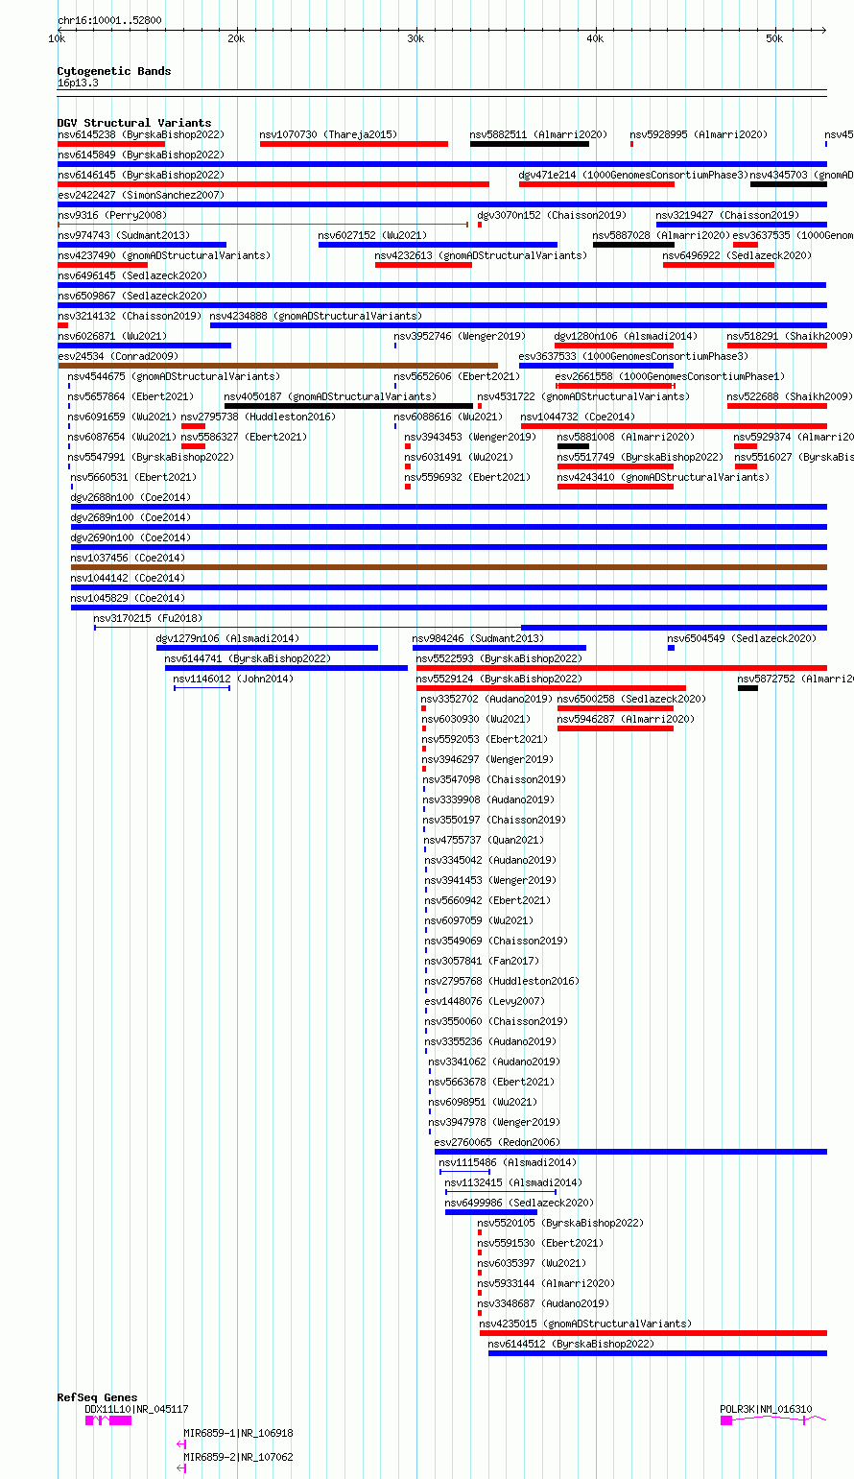The image size is (854, 1479).
Task: Click the nsv4235015 (gnomADStructuralVariants) label
Action: click(x=585, y=1324)
